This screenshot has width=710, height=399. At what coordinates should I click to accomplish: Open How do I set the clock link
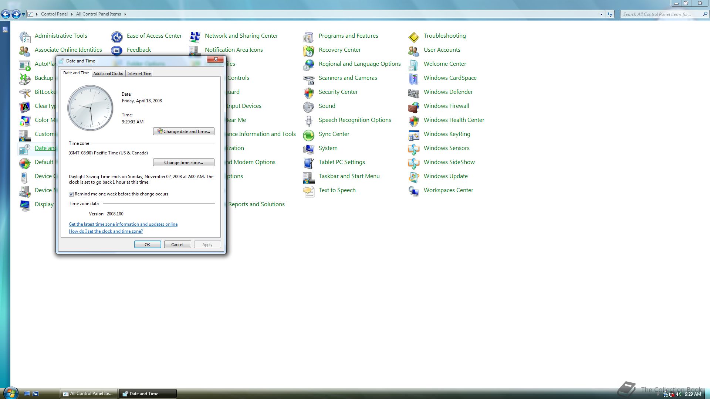tap(106, 231)
